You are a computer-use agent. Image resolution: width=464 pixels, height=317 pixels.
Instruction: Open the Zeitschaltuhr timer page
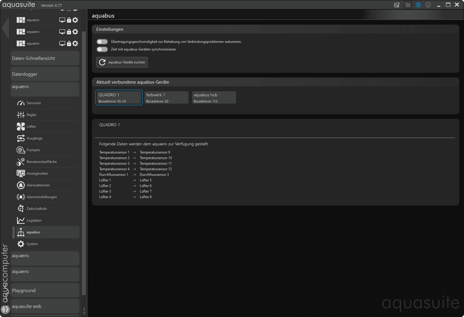(48, 209)
